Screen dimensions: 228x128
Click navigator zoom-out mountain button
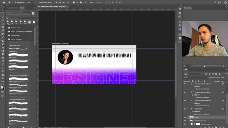192,66
